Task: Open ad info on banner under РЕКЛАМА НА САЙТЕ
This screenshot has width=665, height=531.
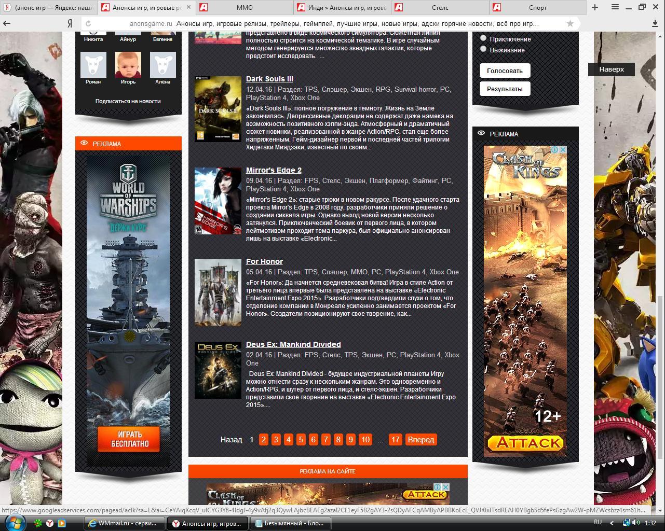Action: [438, 487]
